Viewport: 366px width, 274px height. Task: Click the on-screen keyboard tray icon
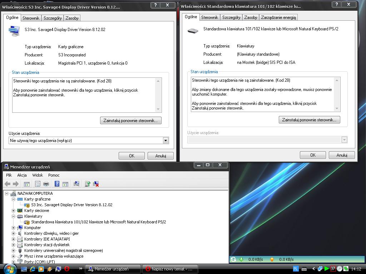[x=304, y=269]
